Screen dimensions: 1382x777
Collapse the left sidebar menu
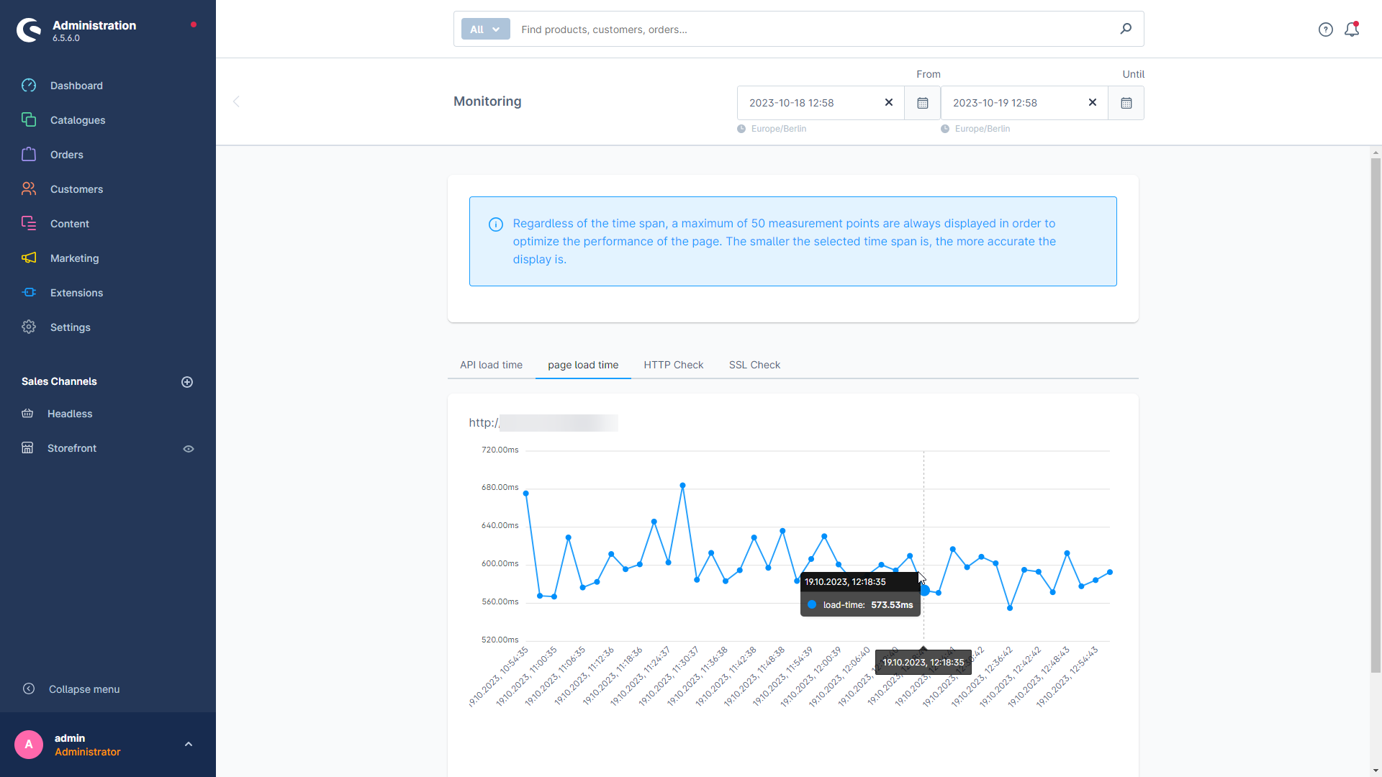(x=84, y=689)
